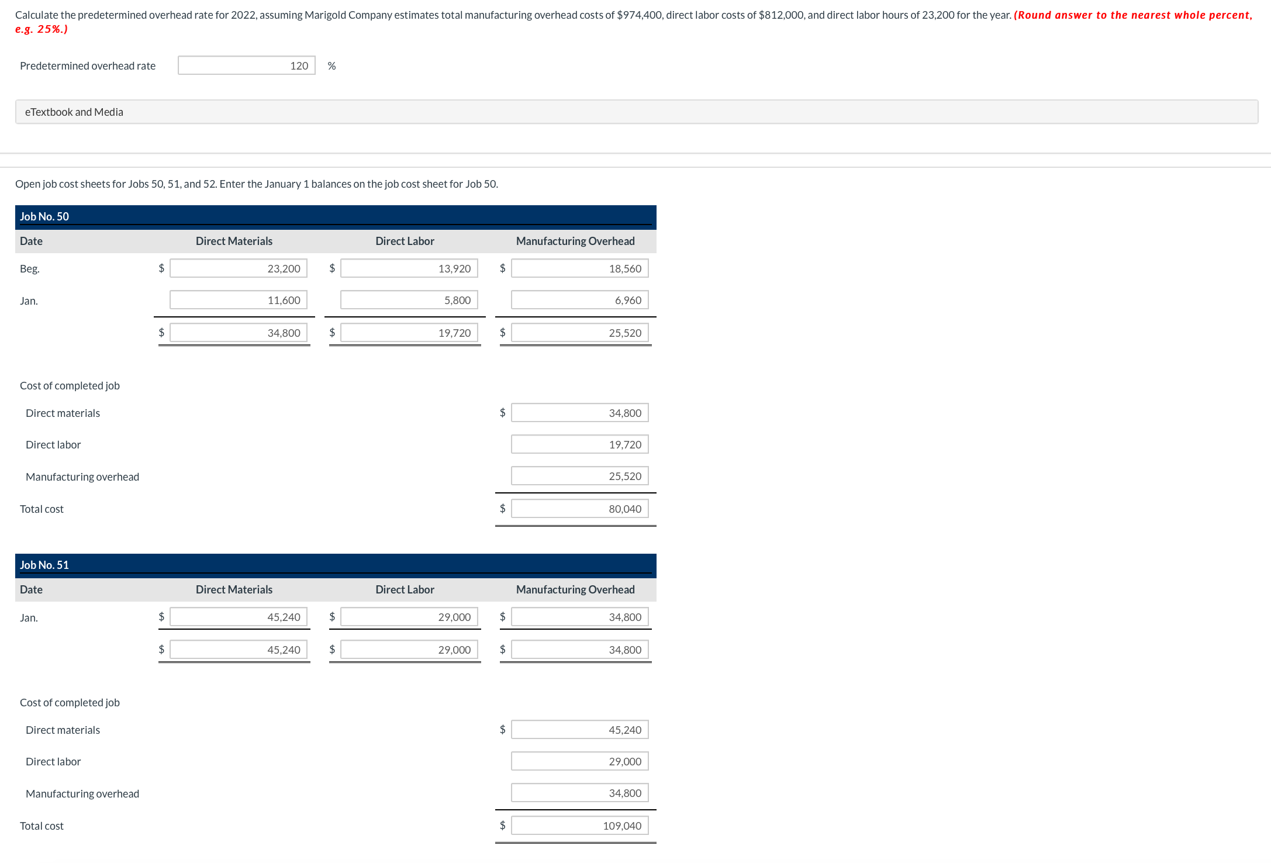Image resolution: width=1271 pixels, height=863 pixels.
Task: Click the Jan. Direct Materials field showing 11,600
Action: pyautogui.click(x=237, y=299)
